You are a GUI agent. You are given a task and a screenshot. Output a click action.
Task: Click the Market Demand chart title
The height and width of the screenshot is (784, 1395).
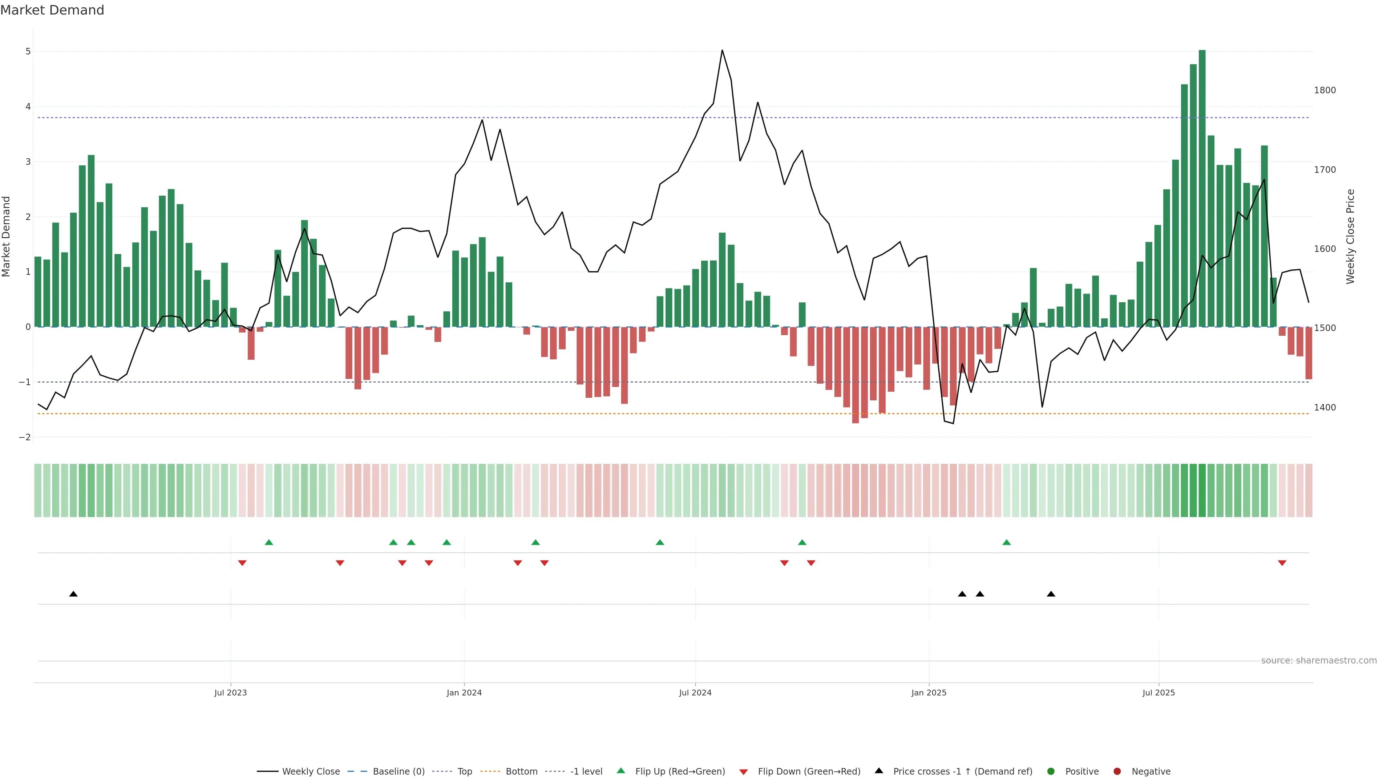pyautogui.click(x=52, y=10)
